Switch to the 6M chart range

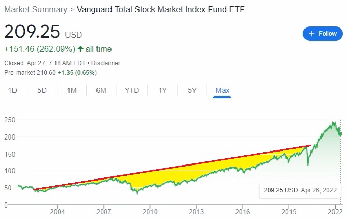point(101,90)
